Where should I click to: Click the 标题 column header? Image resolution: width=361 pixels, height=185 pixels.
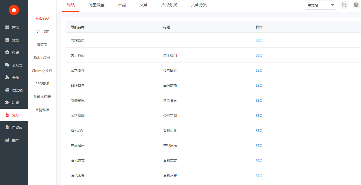[167, 27]
